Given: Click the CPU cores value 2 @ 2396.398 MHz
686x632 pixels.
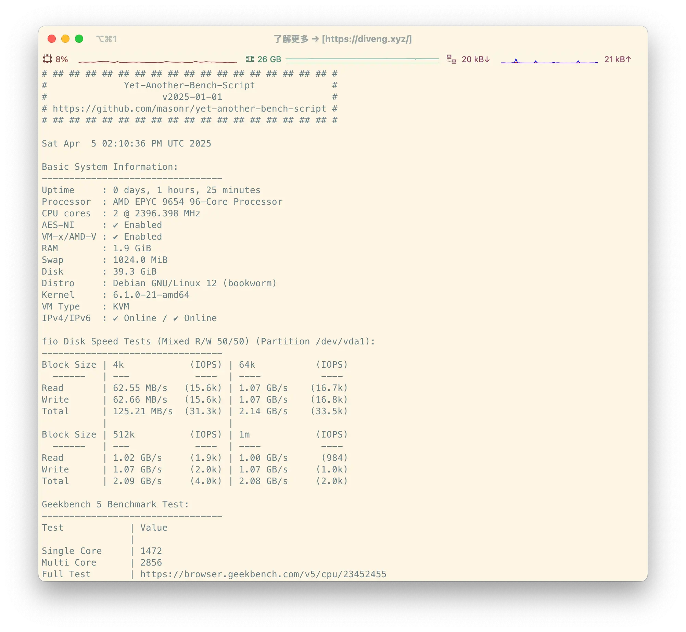Looking at the screenshot, I should 156,213.
